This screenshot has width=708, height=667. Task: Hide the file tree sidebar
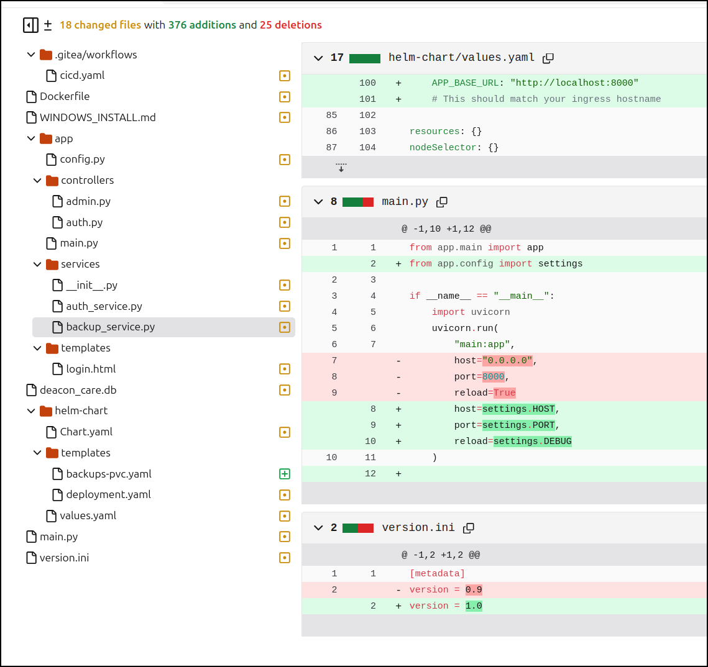point(30,25)
